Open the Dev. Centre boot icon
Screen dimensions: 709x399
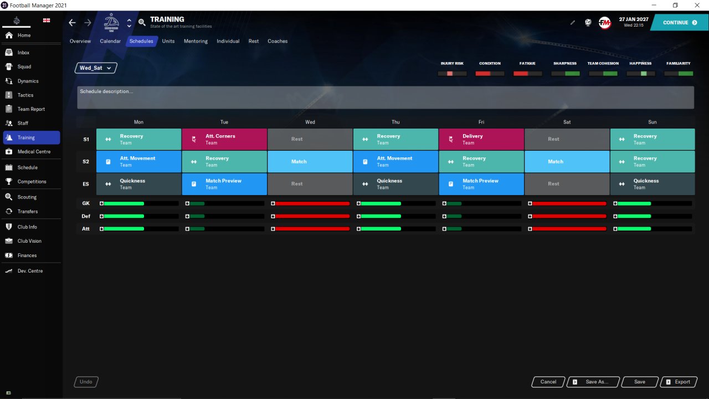click(x=9, y=271)
